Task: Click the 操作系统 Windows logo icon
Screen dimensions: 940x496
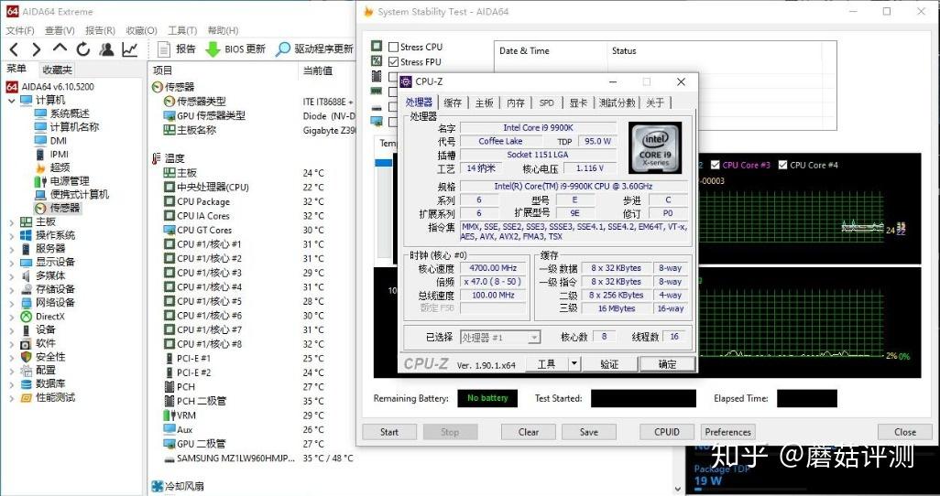Action: [x=26, y=235]
